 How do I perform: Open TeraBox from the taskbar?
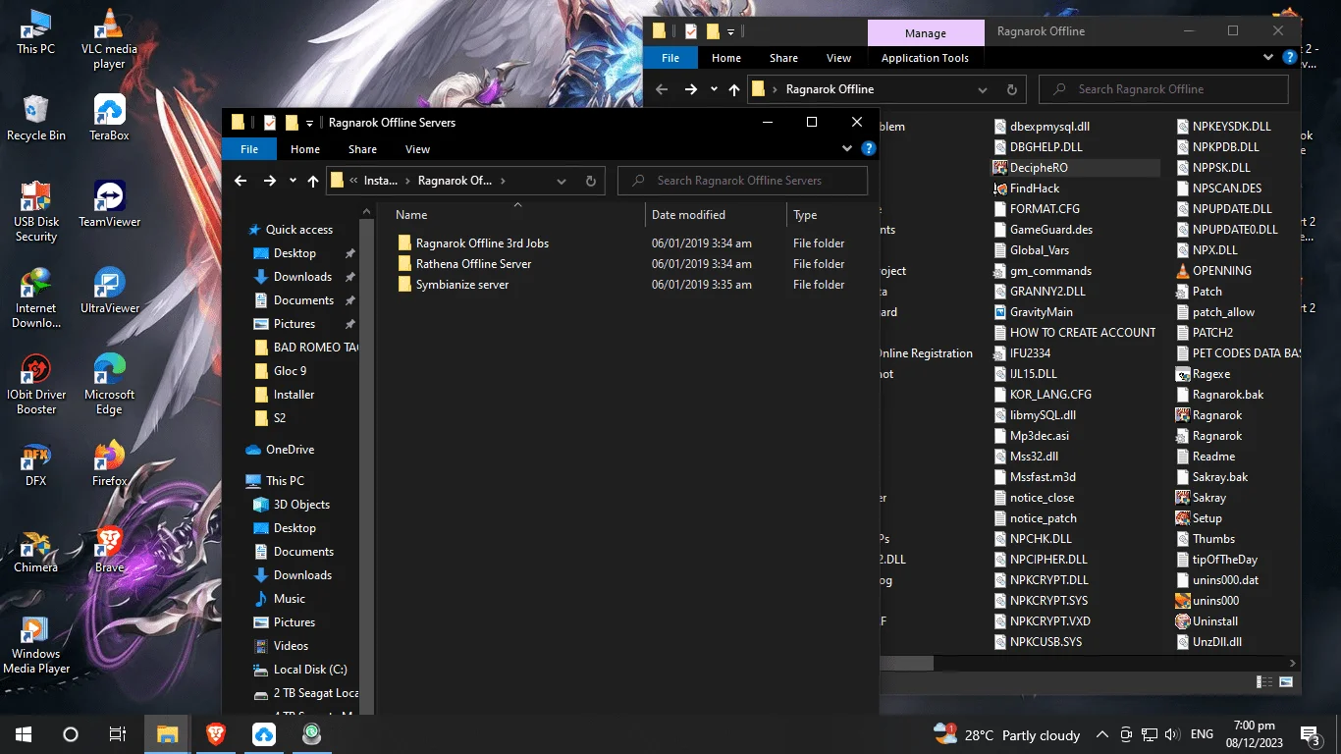point(263,734)
